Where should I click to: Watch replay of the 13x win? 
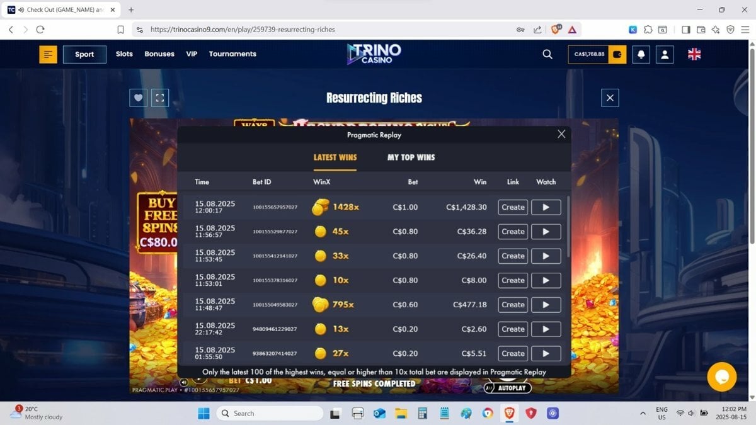(x=546, y=329)
